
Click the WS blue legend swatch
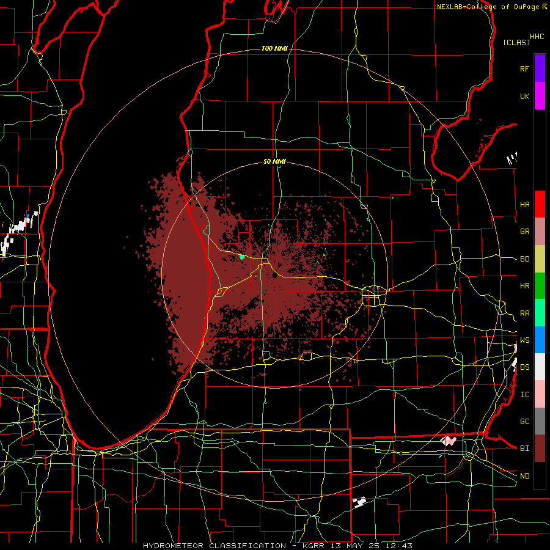coord(540,340)
